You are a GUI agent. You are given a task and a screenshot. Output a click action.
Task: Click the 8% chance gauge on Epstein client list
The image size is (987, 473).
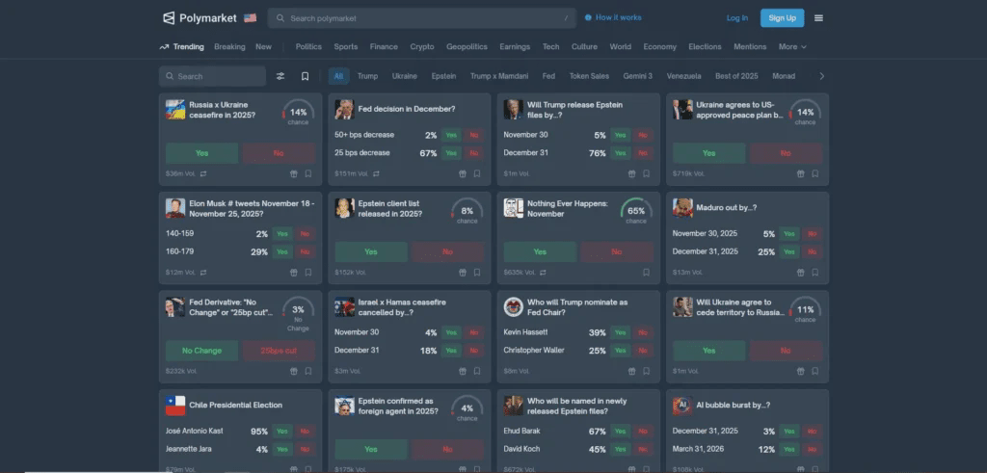click(x=467, y=212)
